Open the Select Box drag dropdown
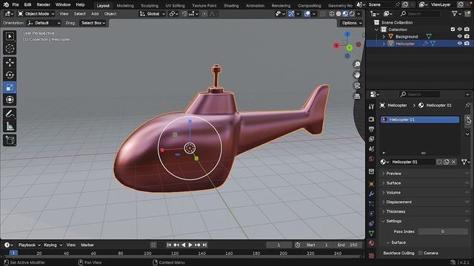The image size is (474, 266). coord(93,23)
